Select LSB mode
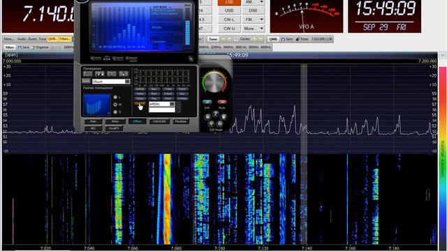The width and height of the screenshot is (447, 251). (x=229, y=2)
